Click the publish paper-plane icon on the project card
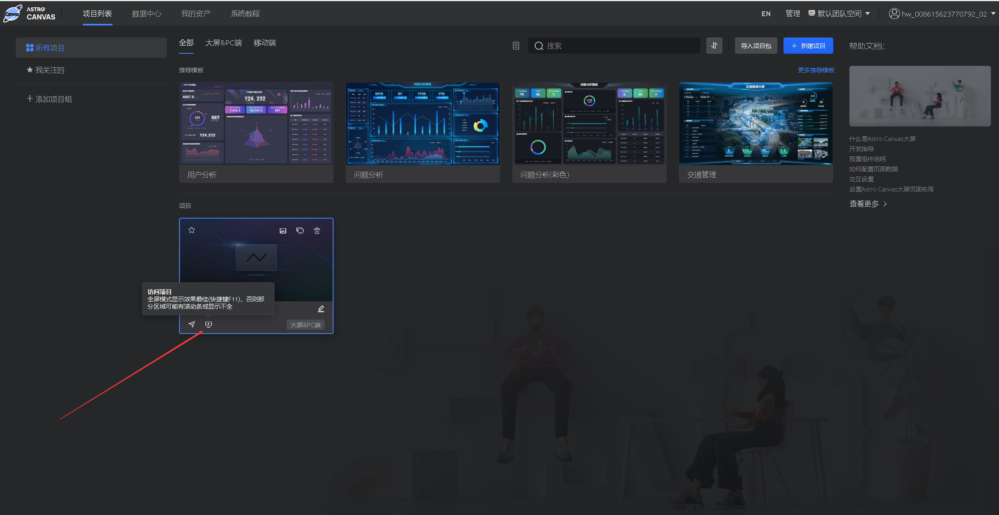999x515 pixels. point(192,324)
